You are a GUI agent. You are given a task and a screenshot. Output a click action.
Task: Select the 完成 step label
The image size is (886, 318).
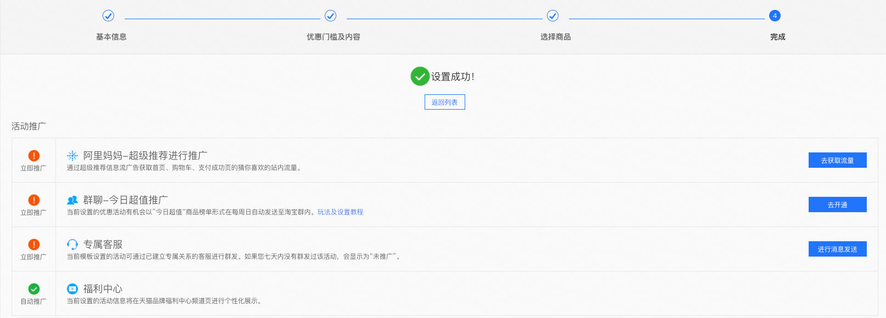tap(778, 37)
